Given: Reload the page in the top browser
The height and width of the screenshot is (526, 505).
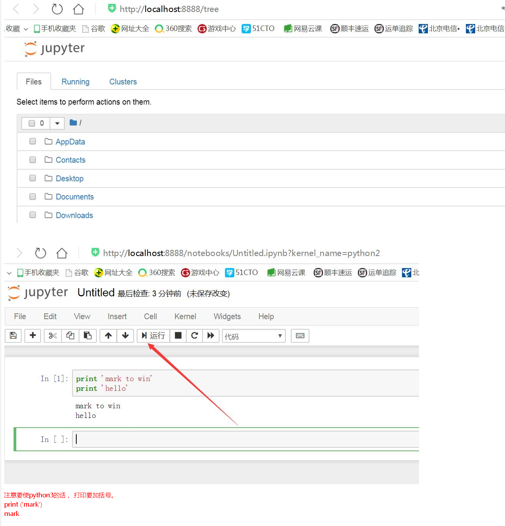Looking at the screenshot, I should click(x=57, y=9).
